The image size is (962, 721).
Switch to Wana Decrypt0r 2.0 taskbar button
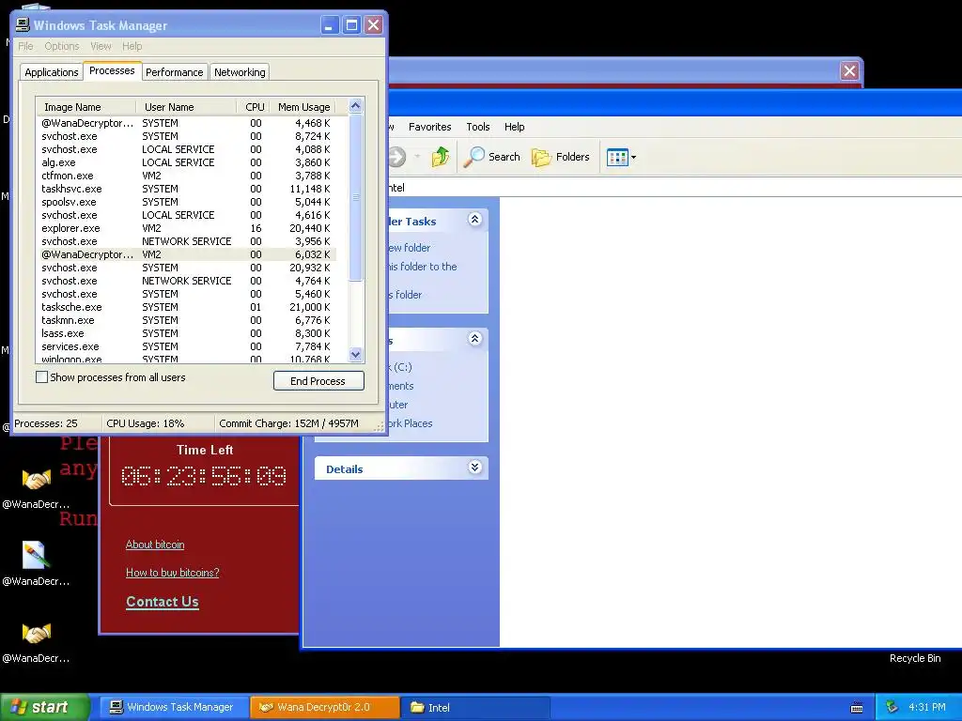(x=324, y=707)
